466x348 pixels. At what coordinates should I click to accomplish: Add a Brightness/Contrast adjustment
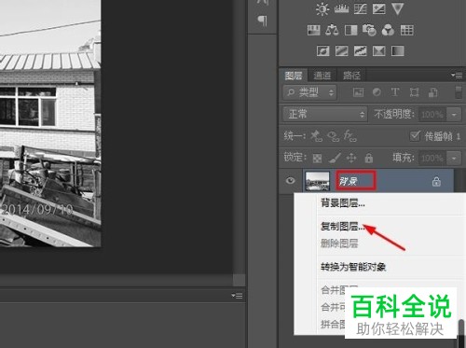click(322, 9)
